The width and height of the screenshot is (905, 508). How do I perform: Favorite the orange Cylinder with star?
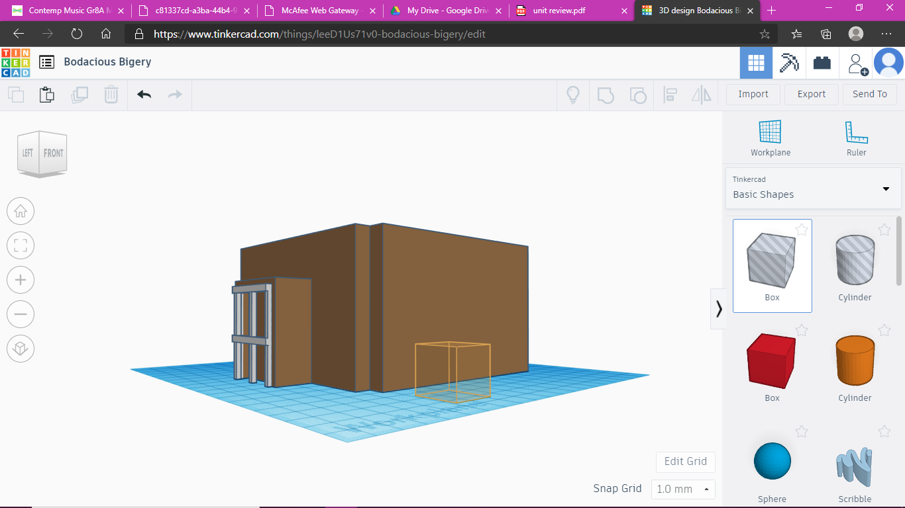tap(884, 330)
